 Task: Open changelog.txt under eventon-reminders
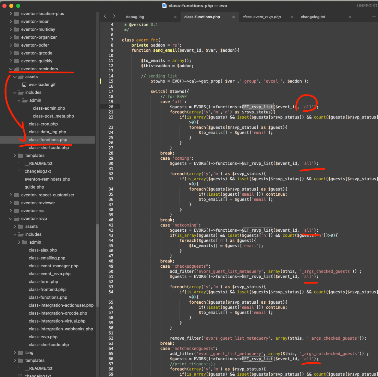[38, 171]
